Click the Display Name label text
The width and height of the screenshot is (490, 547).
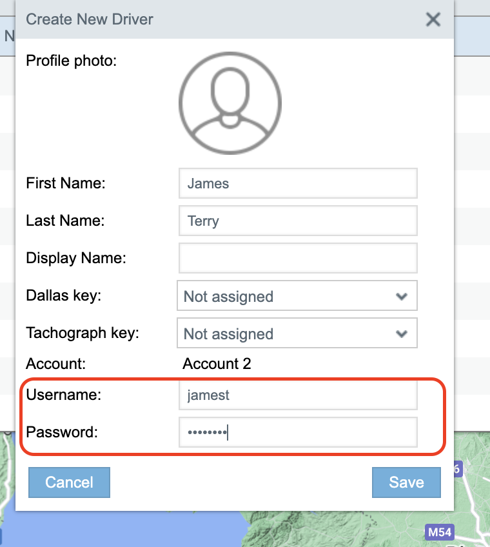(x=76, y=259)
